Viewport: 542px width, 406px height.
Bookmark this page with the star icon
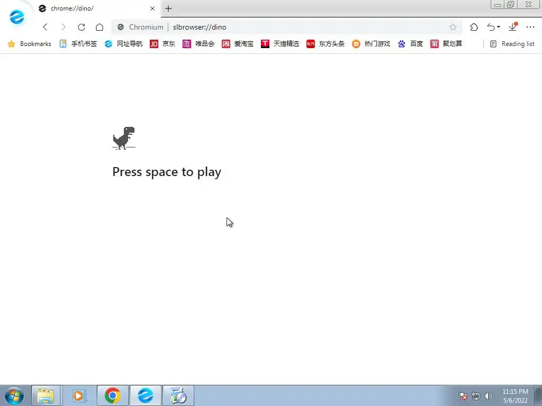pyautogui.click(x=453, y=27)
